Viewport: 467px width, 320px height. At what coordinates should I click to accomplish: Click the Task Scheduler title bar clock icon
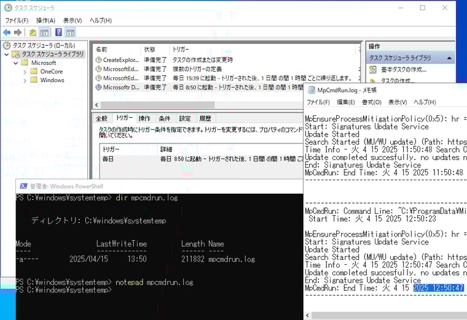coord(9,8)
